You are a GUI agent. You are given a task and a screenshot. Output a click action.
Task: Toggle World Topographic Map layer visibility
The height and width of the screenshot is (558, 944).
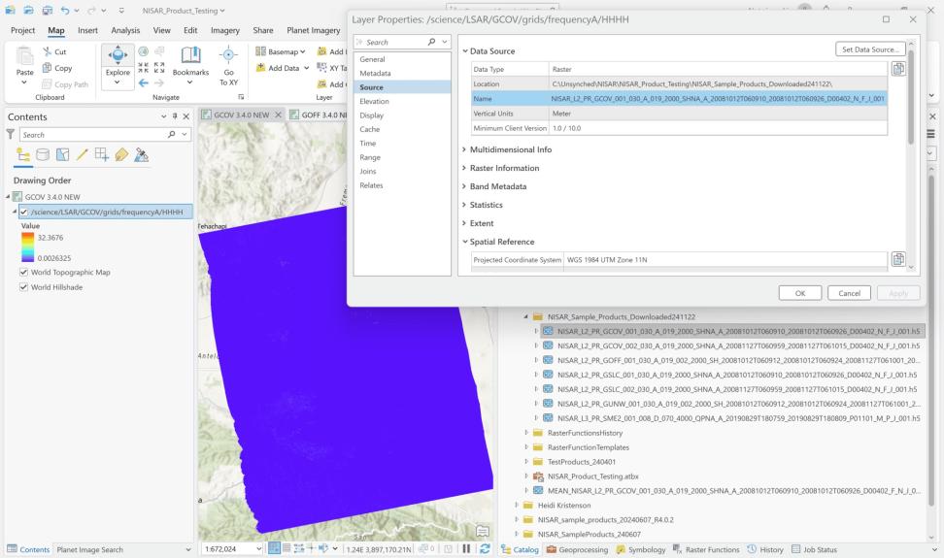(23, 273)
